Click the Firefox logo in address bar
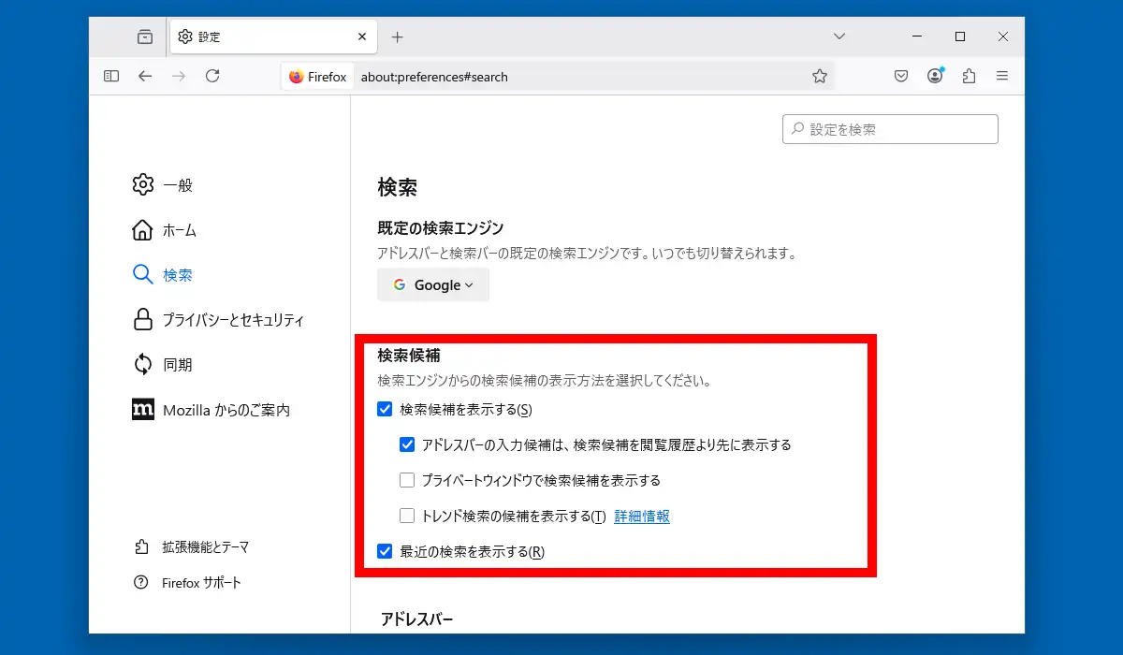This screenshot has height=655, width=1123. point(297,77)
